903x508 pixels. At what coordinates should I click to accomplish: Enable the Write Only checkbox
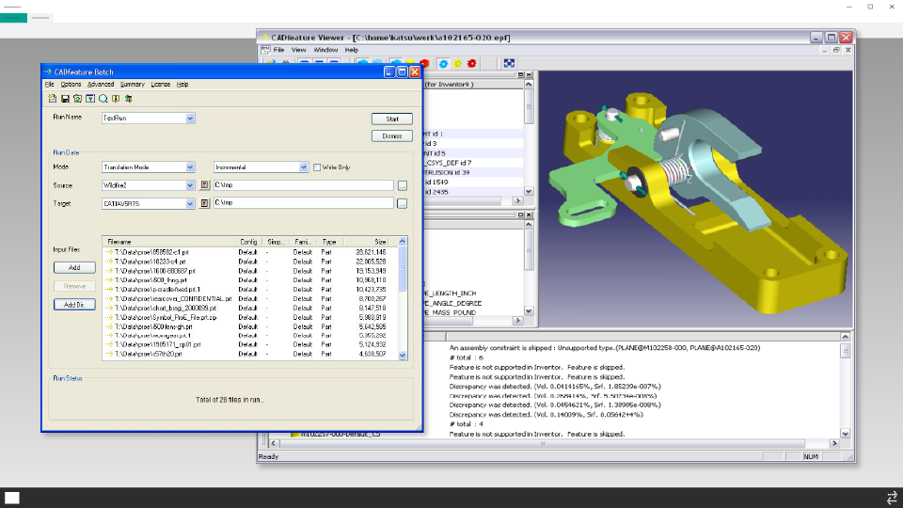(x=317, y=167)
